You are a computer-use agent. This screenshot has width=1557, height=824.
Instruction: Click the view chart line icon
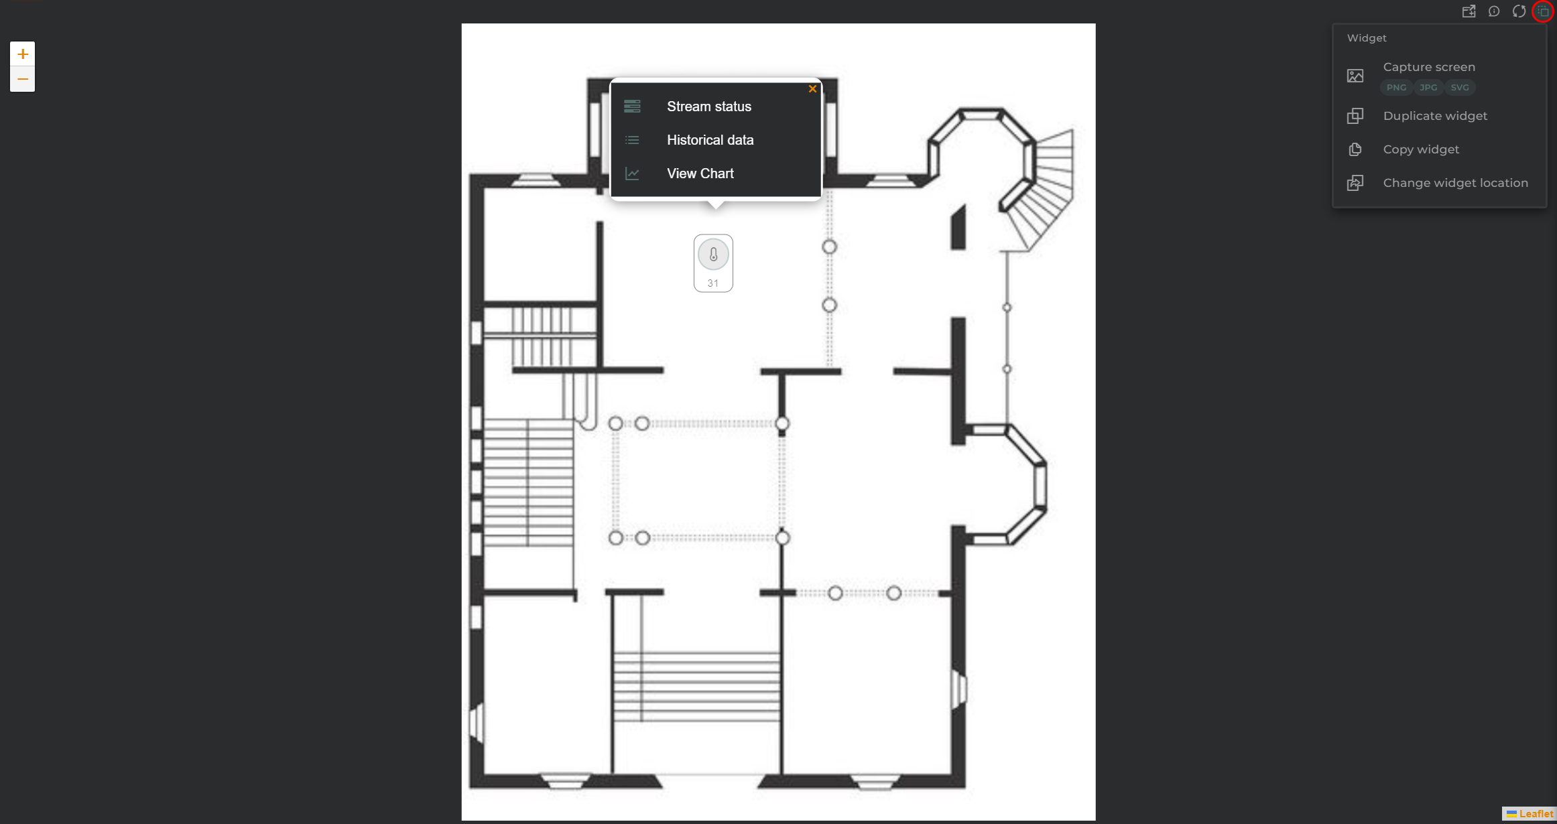click(x=632, y=173)
